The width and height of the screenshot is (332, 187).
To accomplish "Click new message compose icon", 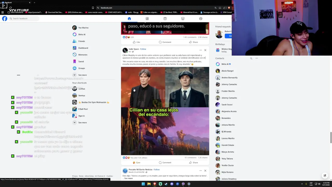I will [325, 176].
